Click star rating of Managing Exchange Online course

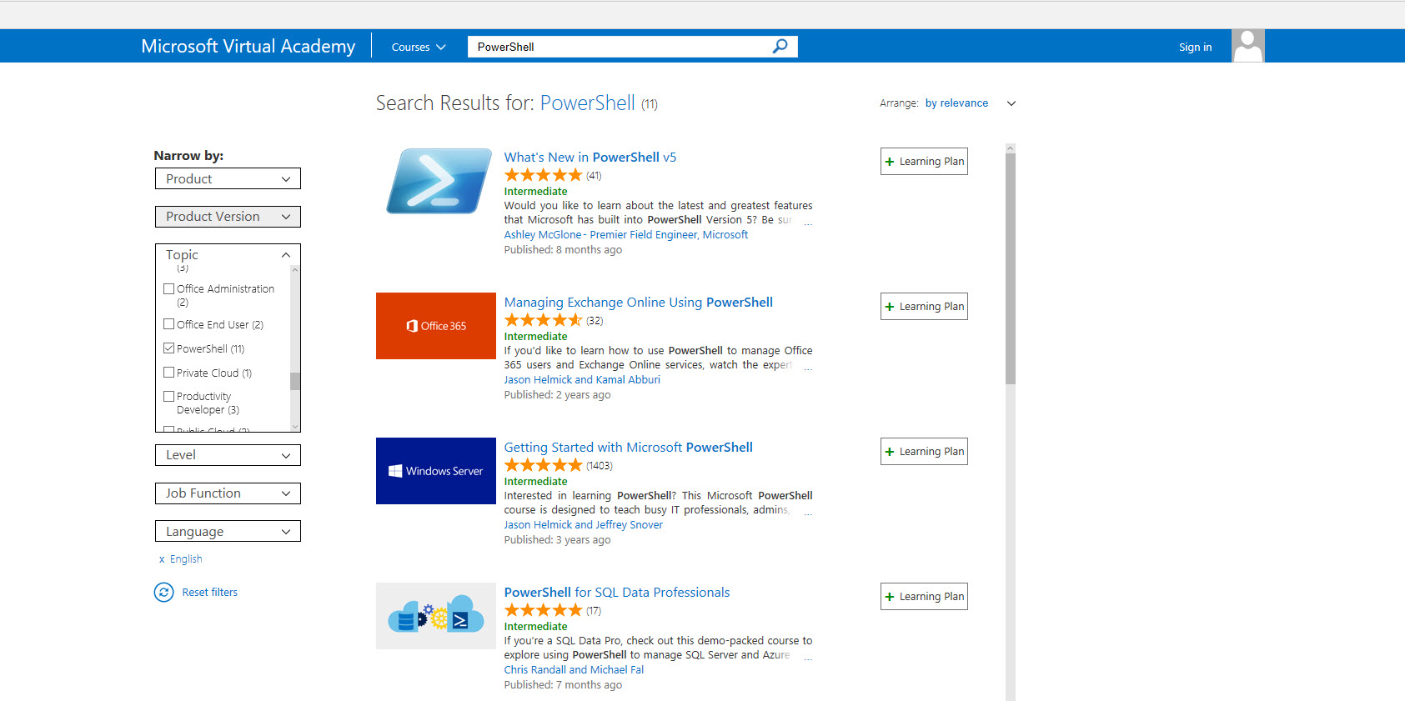pos(543,320)
